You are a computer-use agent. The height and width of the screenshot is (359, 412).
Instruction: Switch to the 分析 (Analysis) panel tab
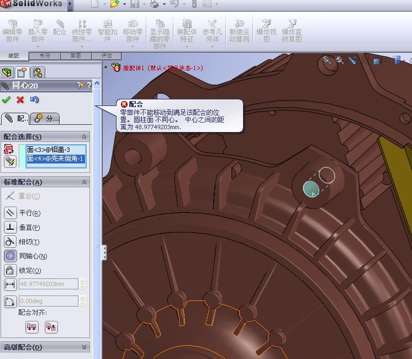(x=45, y=119)
